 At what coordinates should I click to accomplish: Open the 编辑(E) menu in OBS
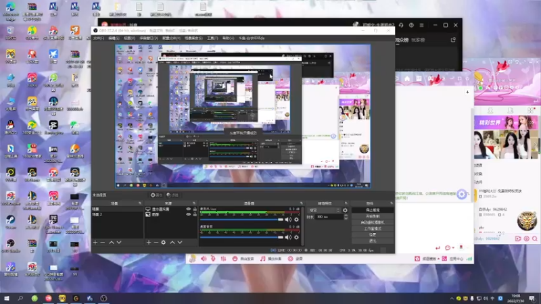point(114,39)
